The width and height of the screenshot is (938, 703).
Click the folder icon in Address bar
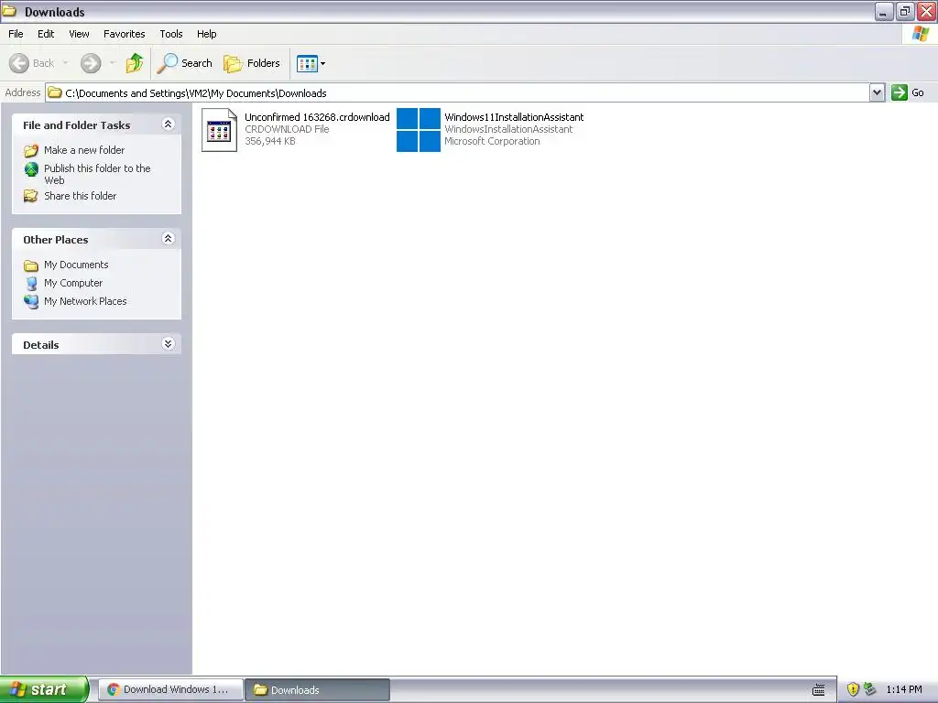55,92
